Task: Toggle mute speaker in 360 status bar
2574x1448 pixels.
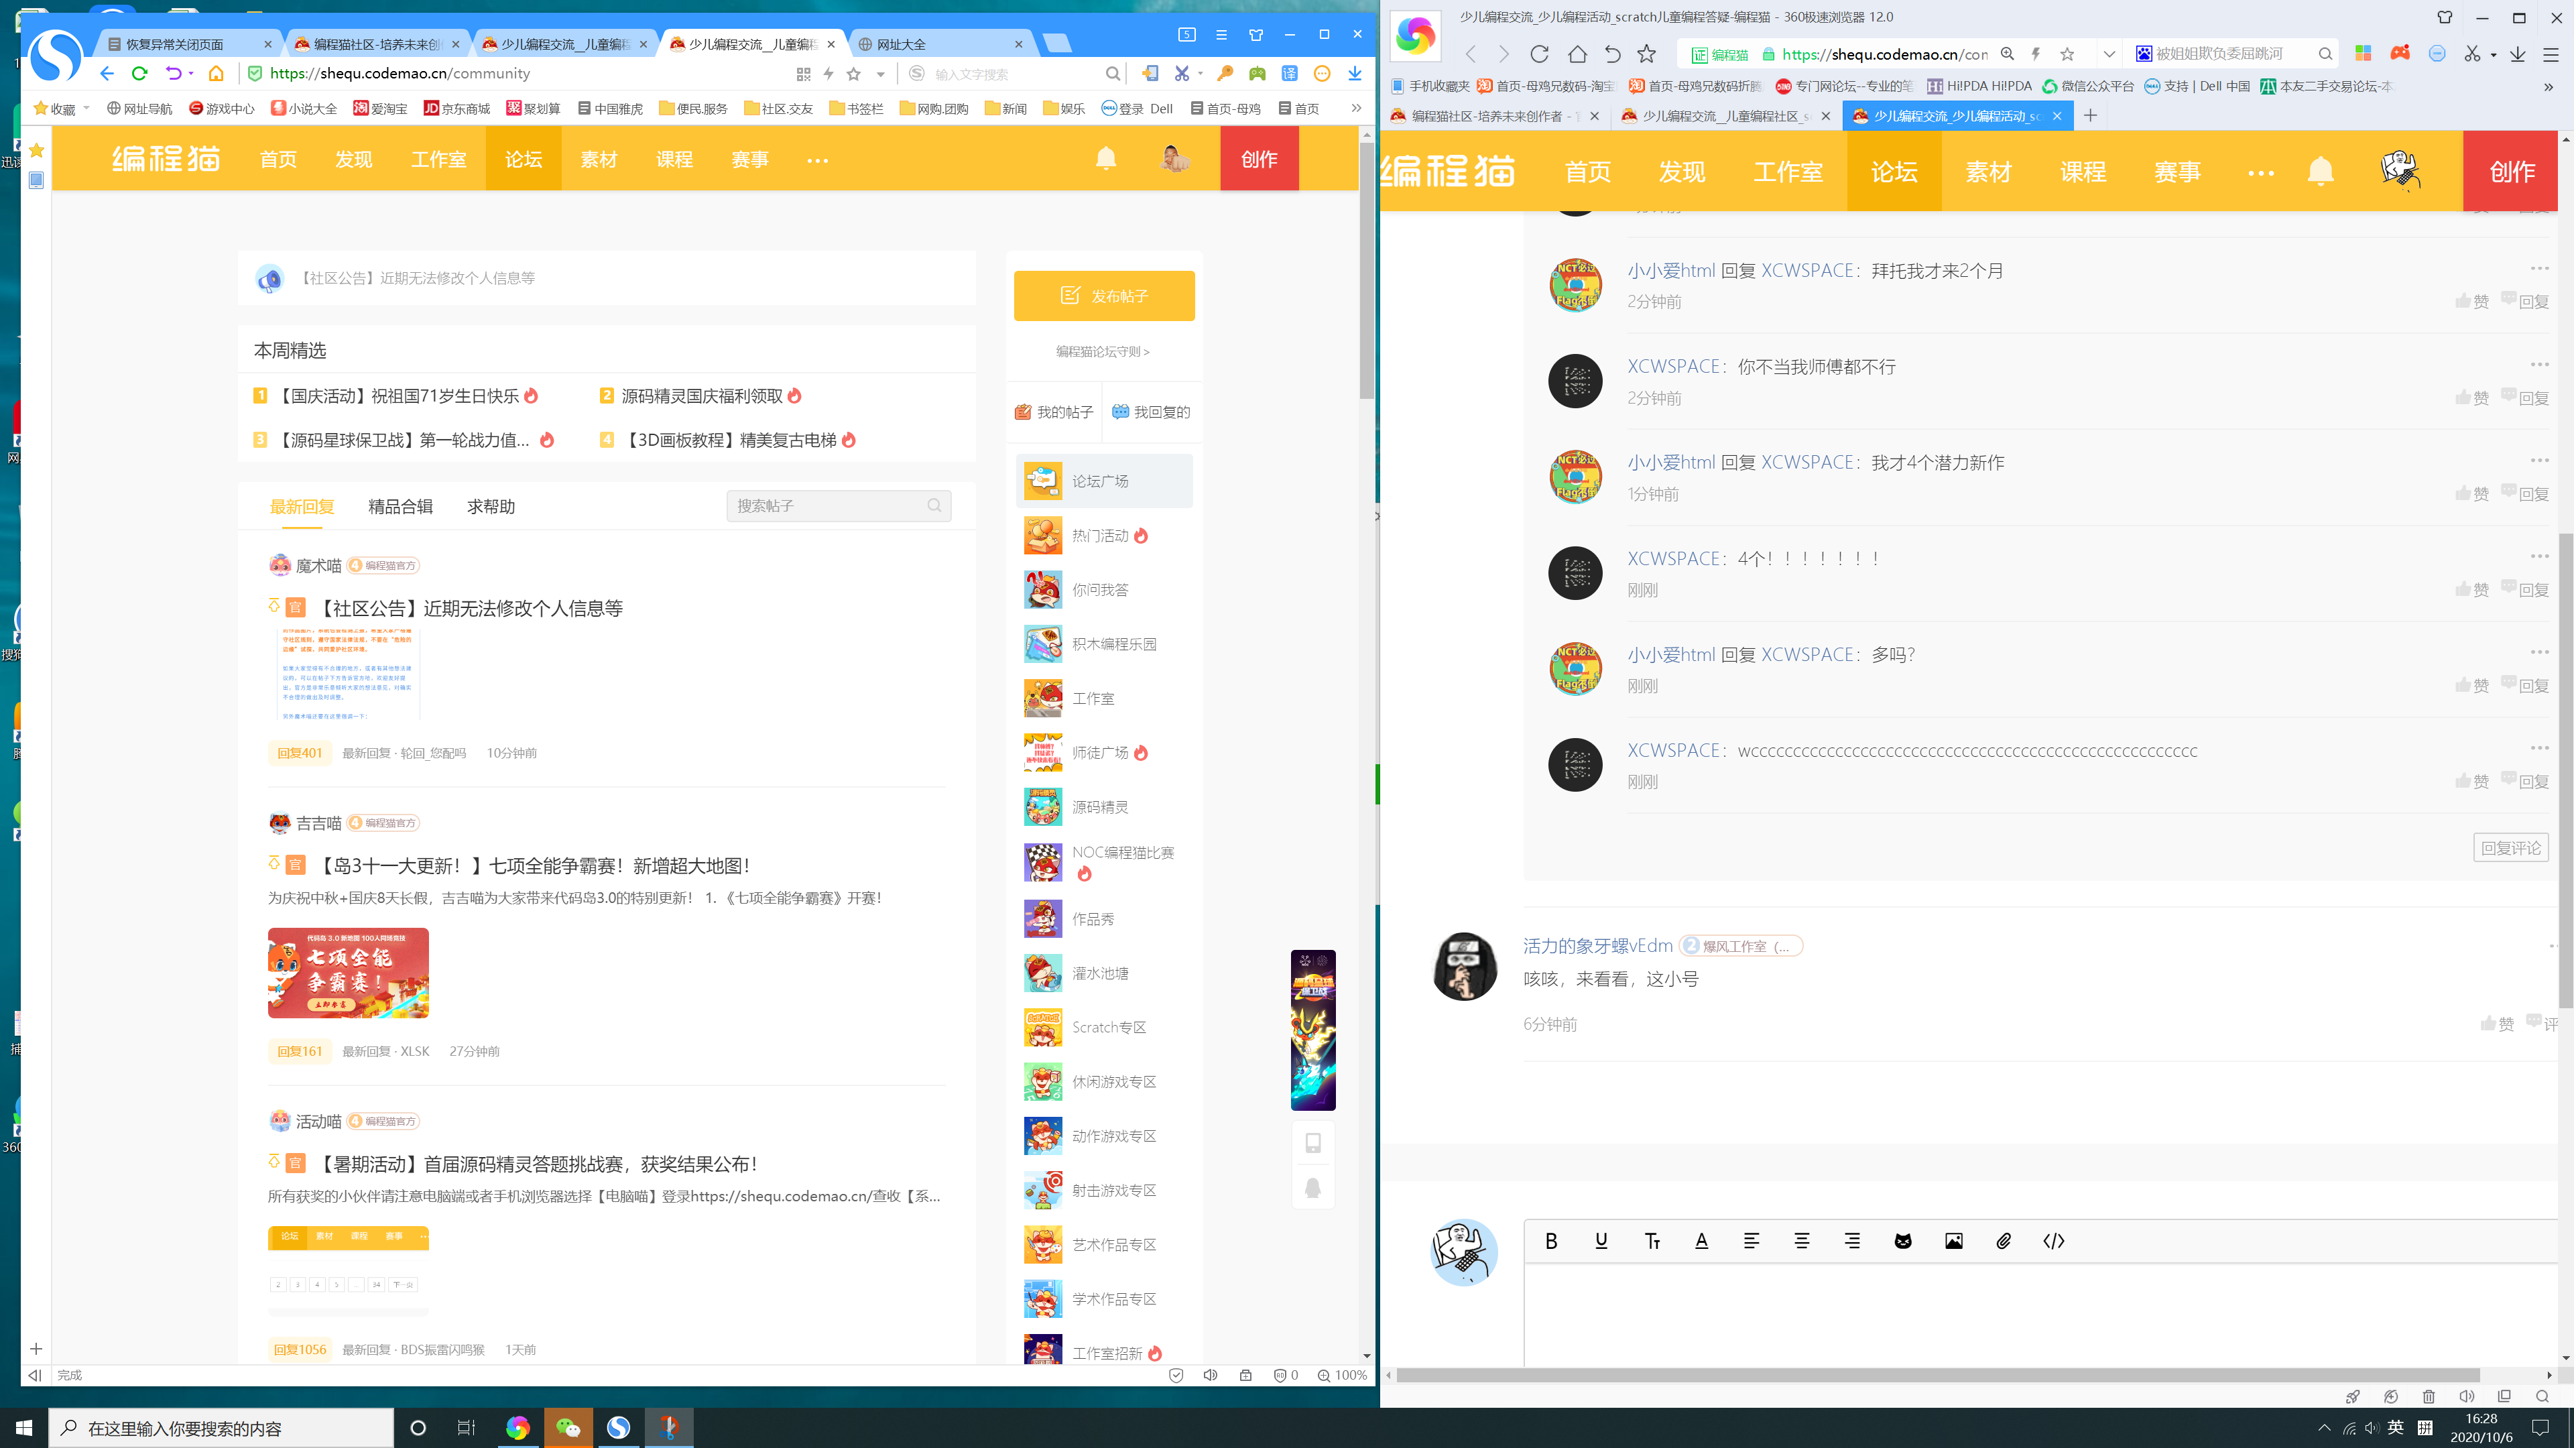Action: coord(2466,1397)
